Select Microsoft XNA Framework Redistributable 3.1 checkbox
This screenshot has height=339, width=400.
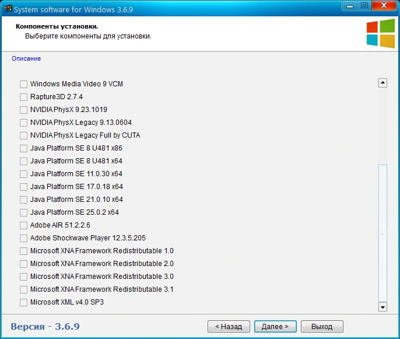[23, 289]
